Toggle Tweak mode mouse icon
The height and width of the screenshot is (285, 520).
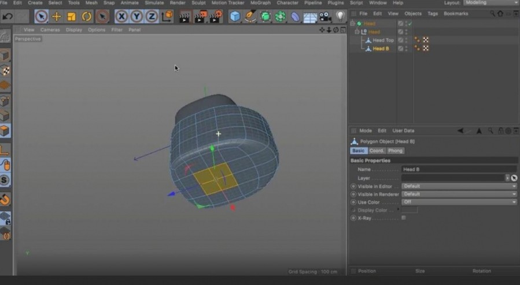tap(5, 165)
